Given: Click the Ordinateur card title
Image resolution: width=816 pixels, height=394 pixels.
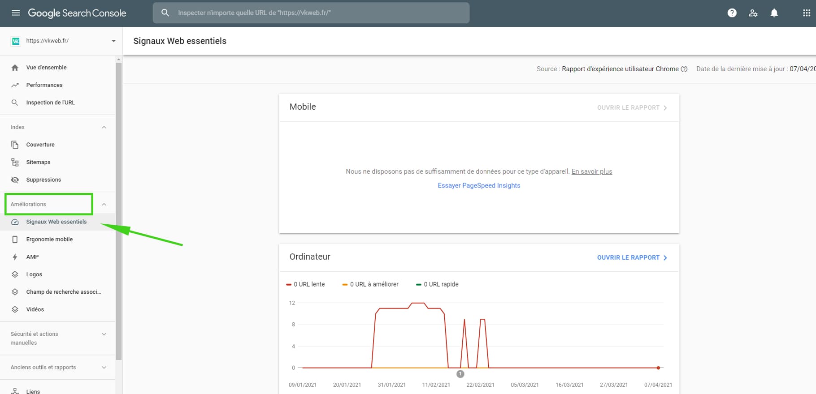Looking at the screenshot, I should pyautogui.click(x=310, y=257).
